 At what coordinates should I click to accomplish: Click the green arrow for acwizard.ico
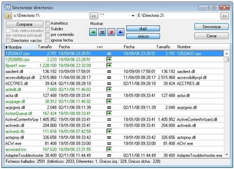109,149
